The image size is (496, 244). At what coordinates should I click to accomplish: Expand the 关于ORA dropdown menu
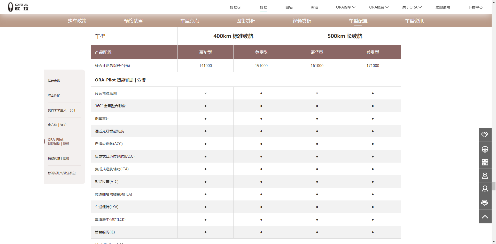412,7
